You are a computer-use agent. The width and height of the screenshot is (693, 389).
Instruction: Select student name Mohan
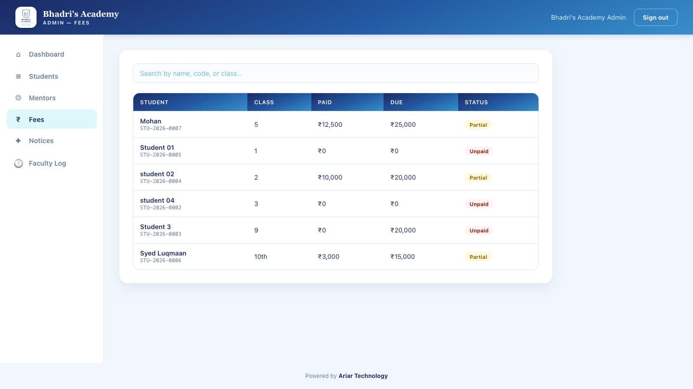click(151, 121)
